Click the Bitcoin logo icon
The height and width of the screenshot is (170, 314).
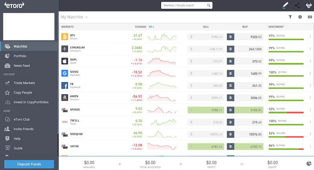point(64,37)
